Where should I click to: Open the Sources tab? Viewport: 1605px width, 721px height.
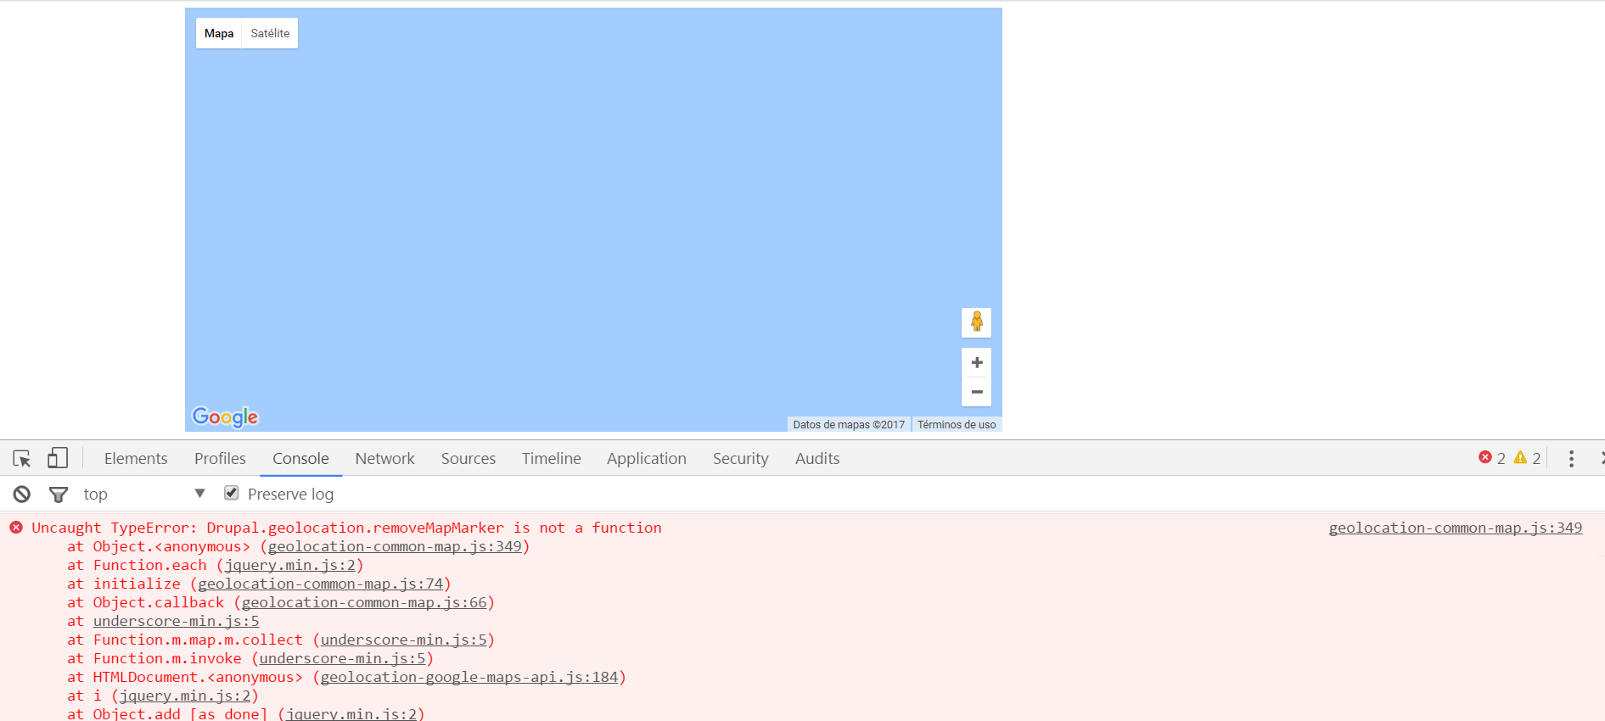pos(468,458)
